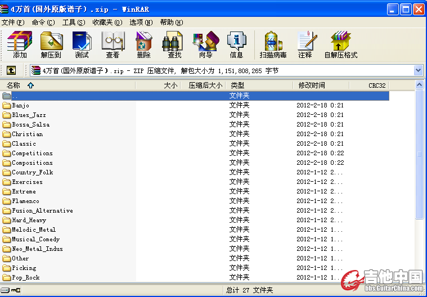Maximize the WinRAR window

tap(406, 9)
